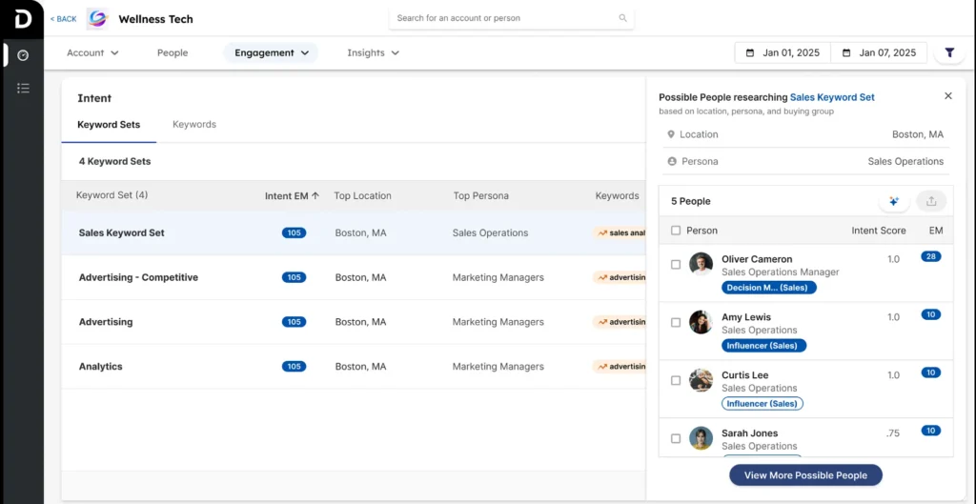Toggle the select-all Person checkbox
Screen dimensions: 976x504
point(676,231)
